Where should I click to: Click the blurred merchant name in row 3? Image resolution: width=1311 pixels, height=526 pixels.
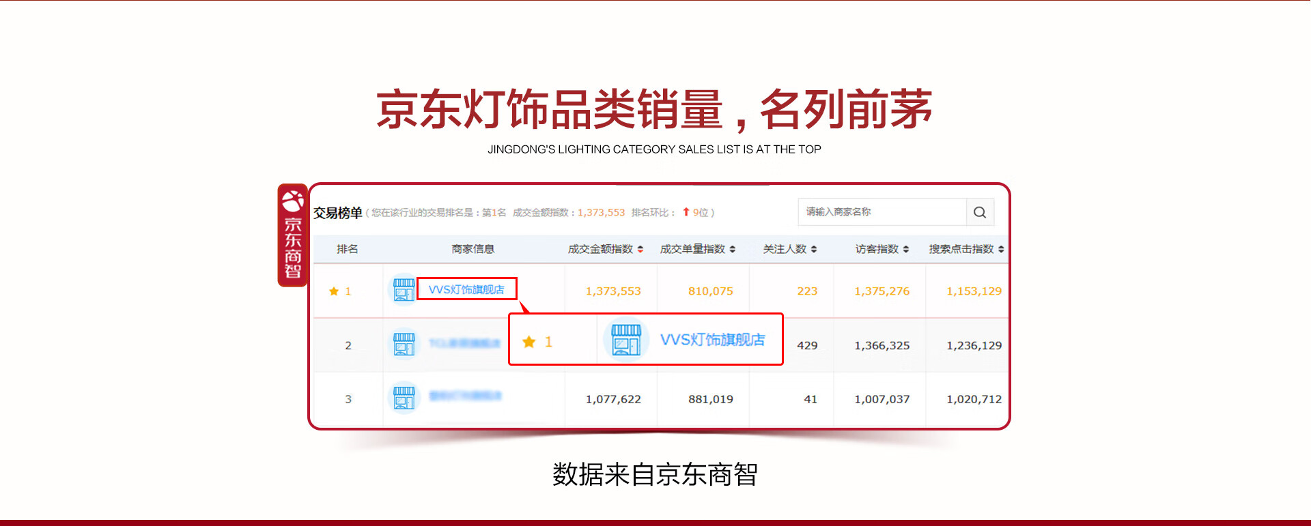(465, 396)
